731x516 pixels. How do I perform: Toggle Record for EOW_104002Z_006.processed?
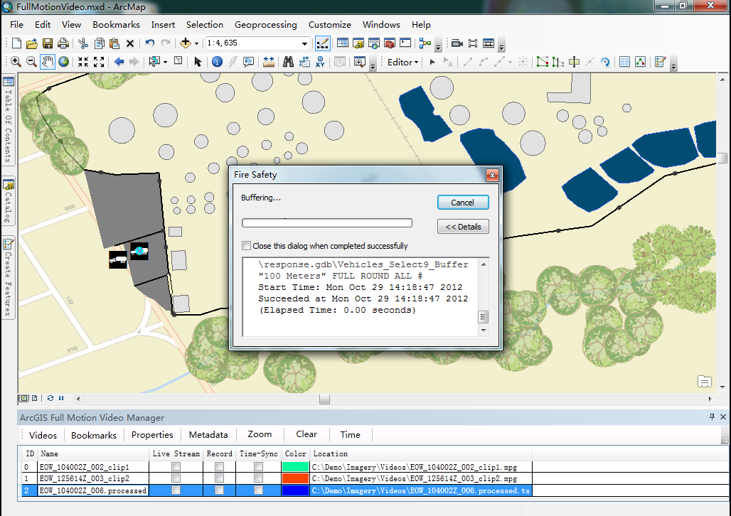click(219, 490)
